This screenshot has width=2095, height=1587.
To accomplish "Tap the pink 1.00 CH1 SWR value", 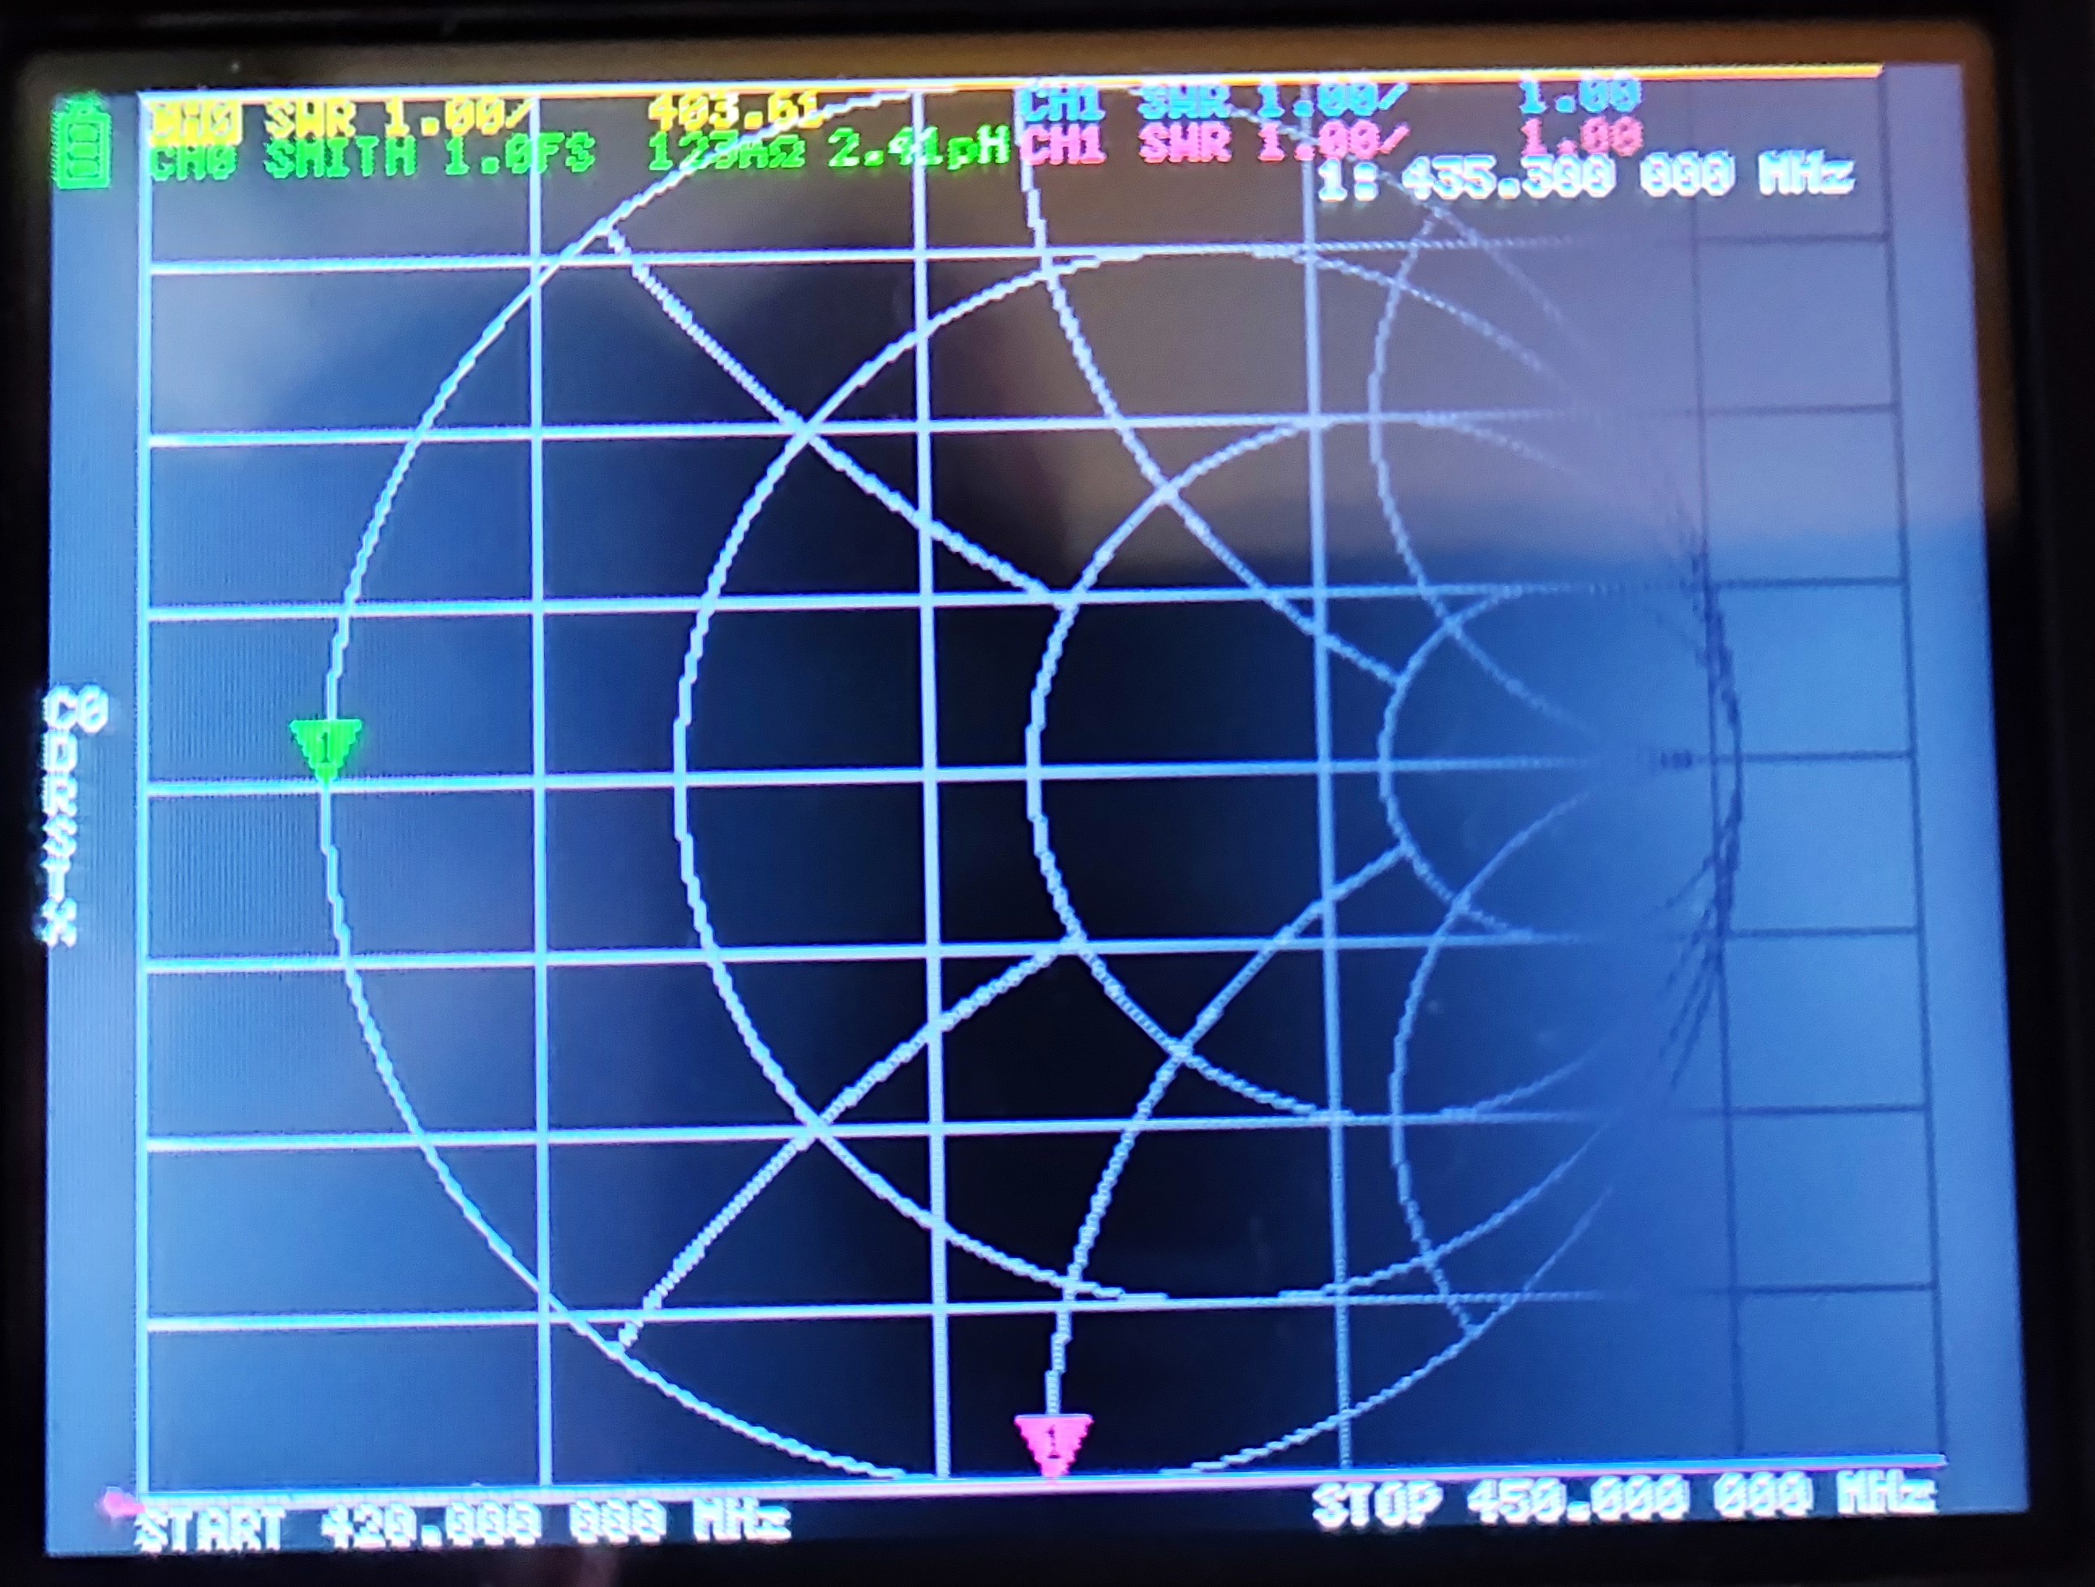I will (1580, 137).
